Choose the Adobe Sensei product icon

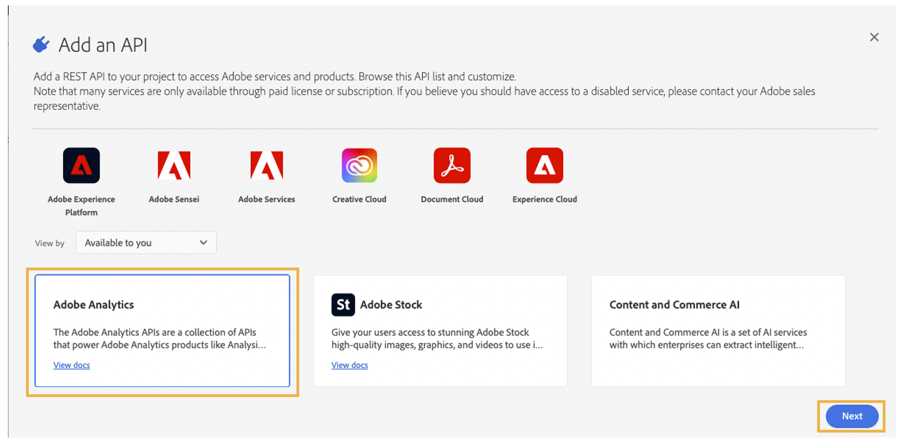pyautogui.click(x=174, y=165)
